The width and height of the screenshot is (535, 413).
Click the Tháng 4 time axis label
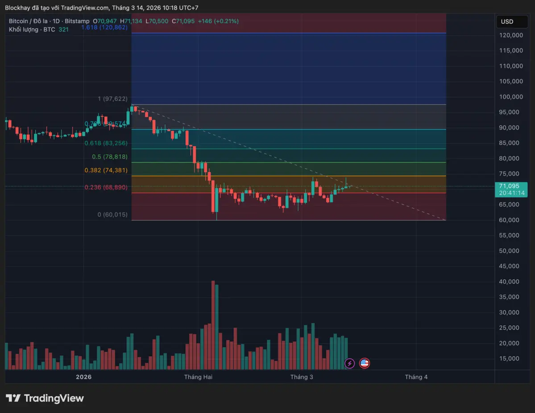416,377
